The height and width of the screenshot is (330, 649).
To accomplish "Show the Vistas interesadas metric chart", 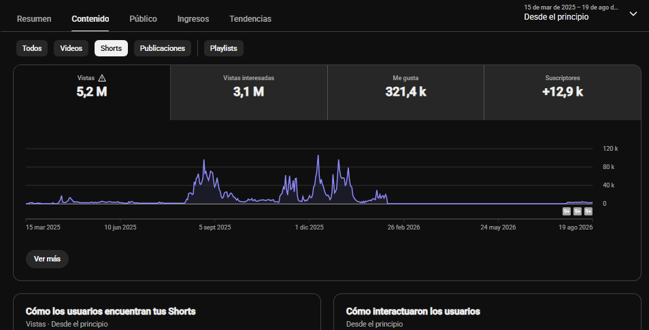I will click(249, 92).
